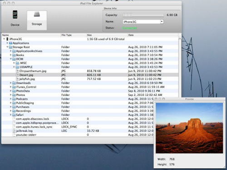Expand the Applications node
Image resolution: width=227 pixels, height=170 pixels.
tap(7, 43)
